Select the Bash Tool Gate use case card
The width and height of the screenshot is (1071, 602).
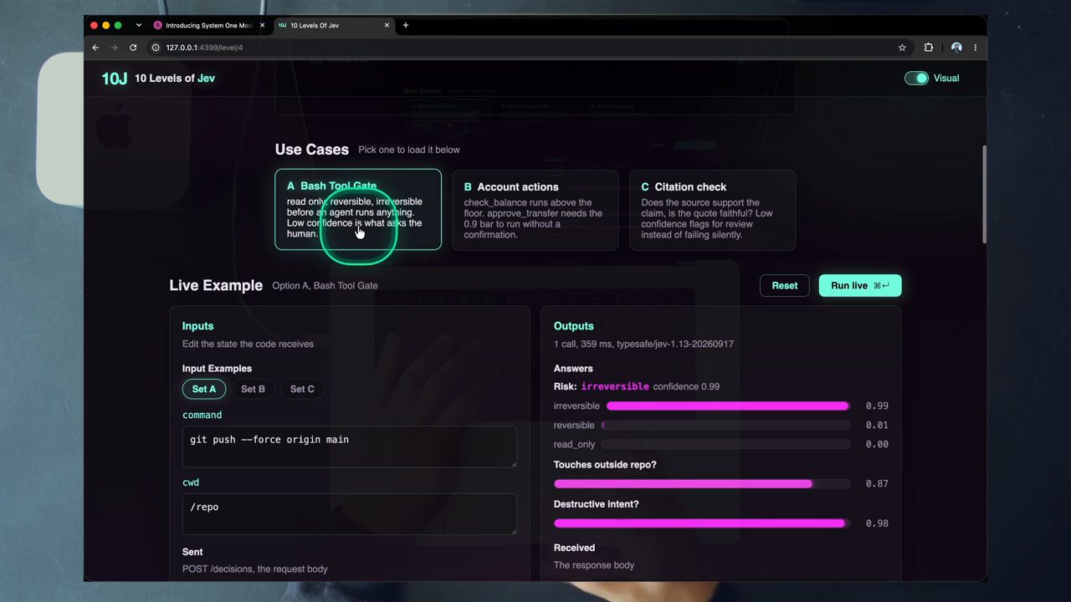pos(358,209)
